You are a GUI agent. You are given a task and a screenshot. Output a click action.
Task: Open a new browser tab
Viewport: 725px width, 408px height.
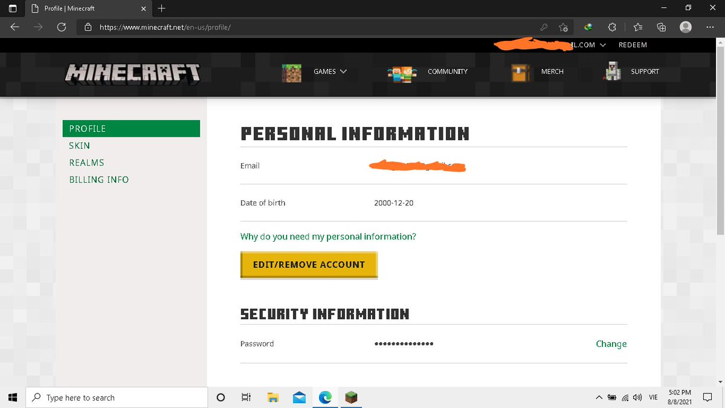coord(161,8)
